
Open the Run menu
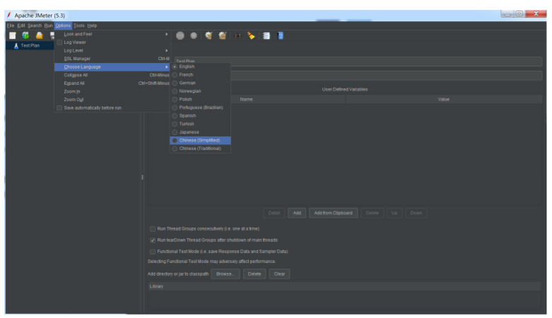pyautogui.click(x=48, y=25)
